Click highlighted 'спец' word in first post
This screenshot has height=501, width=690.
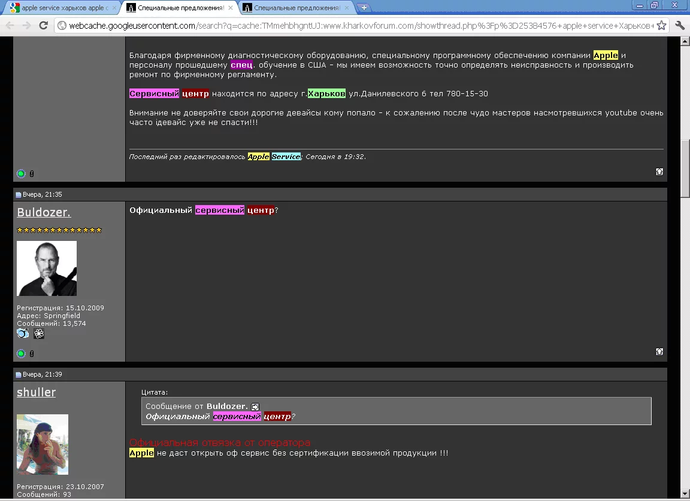point(241,65)
